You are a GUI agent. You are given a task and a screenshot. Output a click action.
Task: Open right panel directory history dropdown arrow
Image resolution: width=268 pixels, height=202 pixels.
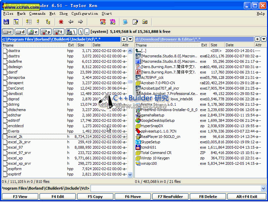click(264, 39)
